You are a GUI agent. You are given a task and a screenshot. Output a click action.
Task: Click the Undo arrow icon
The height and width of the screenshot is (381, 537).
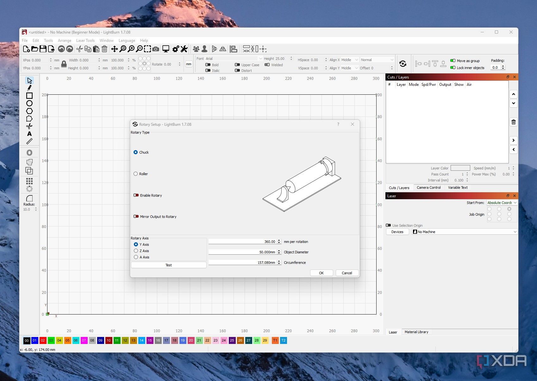coord(61,49)
